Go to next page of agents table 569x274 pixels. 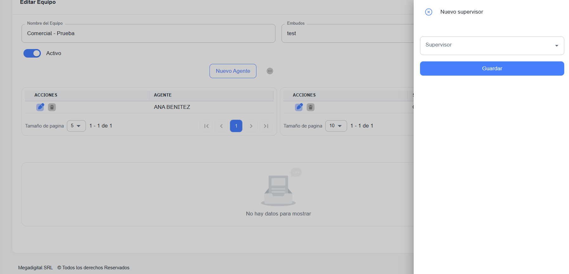click(x=251, y=126)
